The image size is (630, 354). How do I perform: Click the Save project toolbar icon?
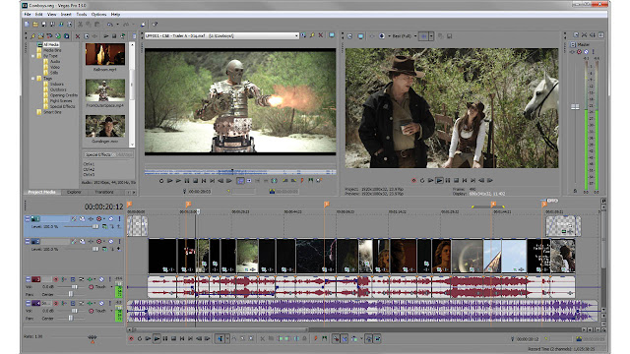(43, 25)
